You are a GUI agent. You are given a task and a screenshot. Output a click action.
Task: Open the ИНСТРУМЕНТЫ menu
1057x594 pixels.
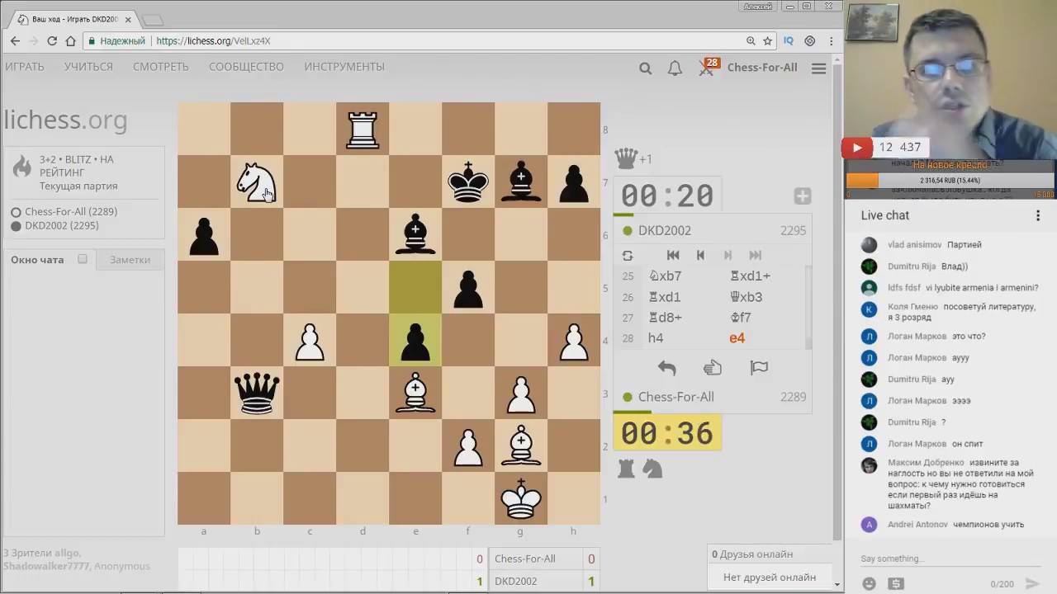(344, 67)
